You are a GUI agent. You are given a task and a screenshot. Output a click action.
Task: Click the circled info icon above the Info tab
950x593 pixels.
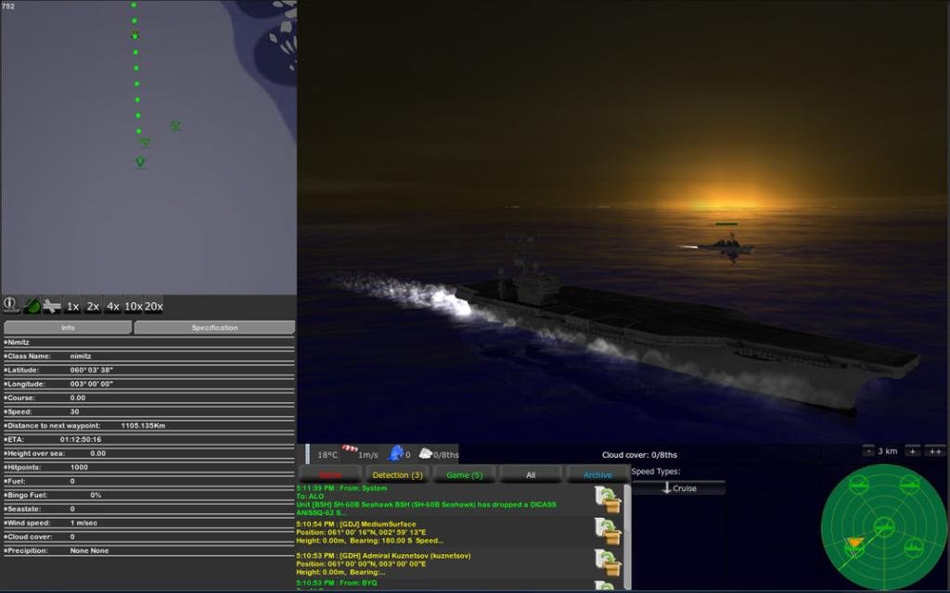pos(9,305)
